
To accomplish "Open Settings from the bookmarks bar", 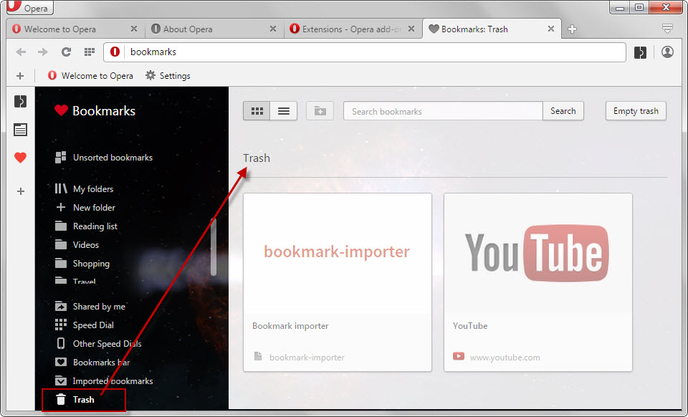I will coord(168,76).
